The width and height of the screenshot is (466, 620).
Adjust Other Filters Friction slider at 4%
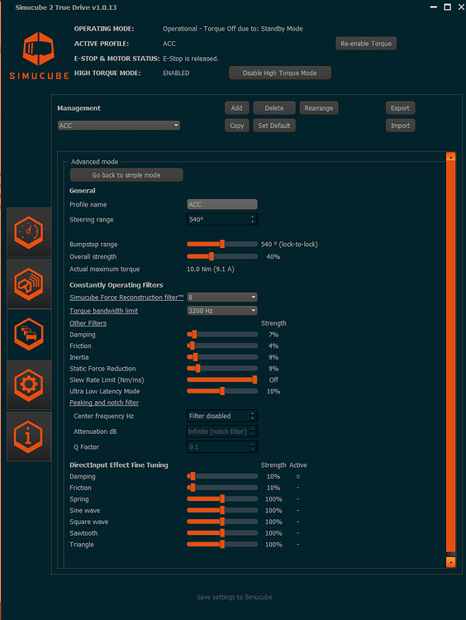(222, 346)
